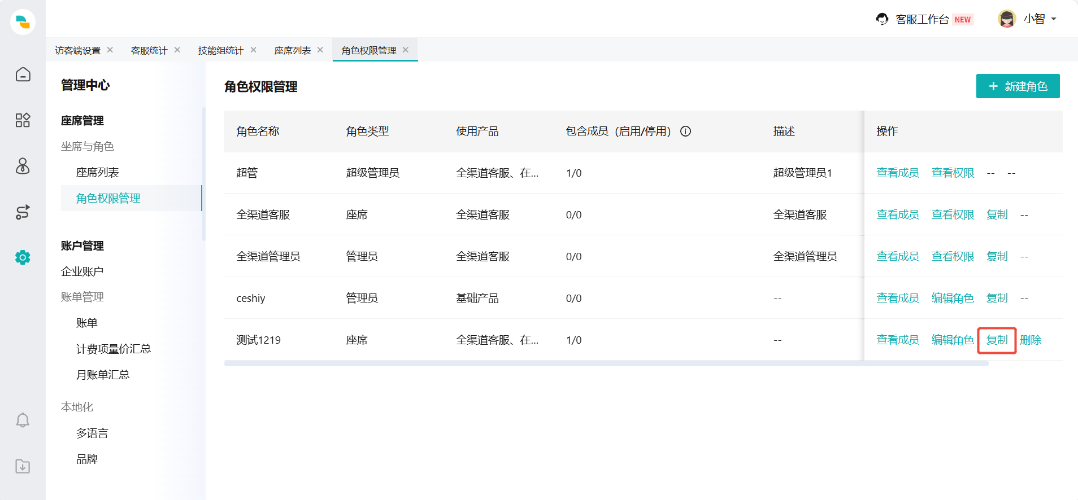Open 账单 in sidebar menu
This screenshot has height=500, width=1078.
tap(87, 323)
